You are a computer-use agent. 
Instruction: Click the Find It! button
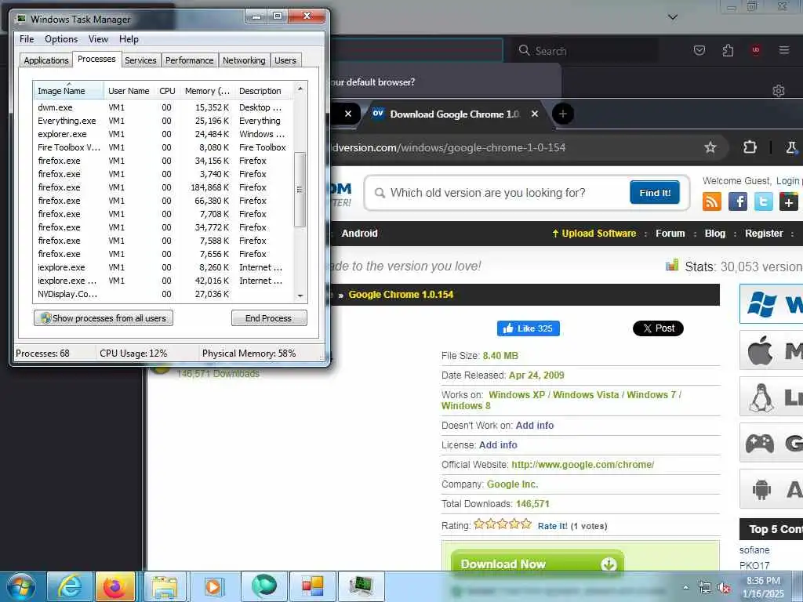pos(655,193)
